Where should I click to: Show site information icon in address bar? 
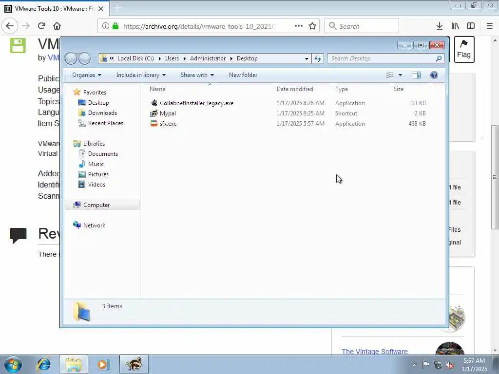tap(106, 26)
